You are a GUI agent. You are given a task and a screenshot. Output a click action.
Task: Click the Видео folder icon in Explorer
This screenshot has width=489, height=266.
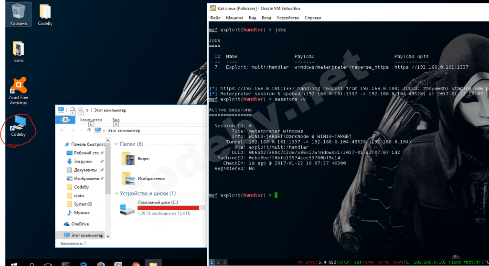[x=128, y=159]
